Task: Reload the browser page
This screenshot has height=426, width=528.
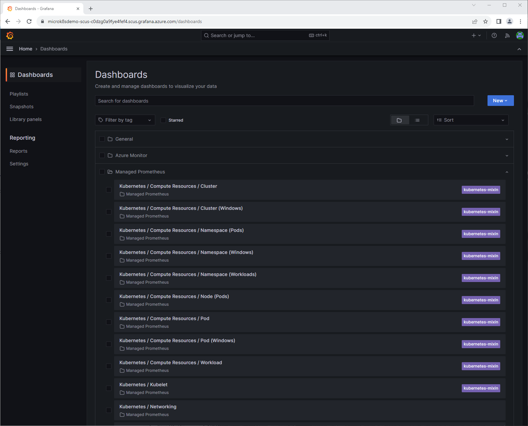Action: pyautogui.click(x=29, y=21)
